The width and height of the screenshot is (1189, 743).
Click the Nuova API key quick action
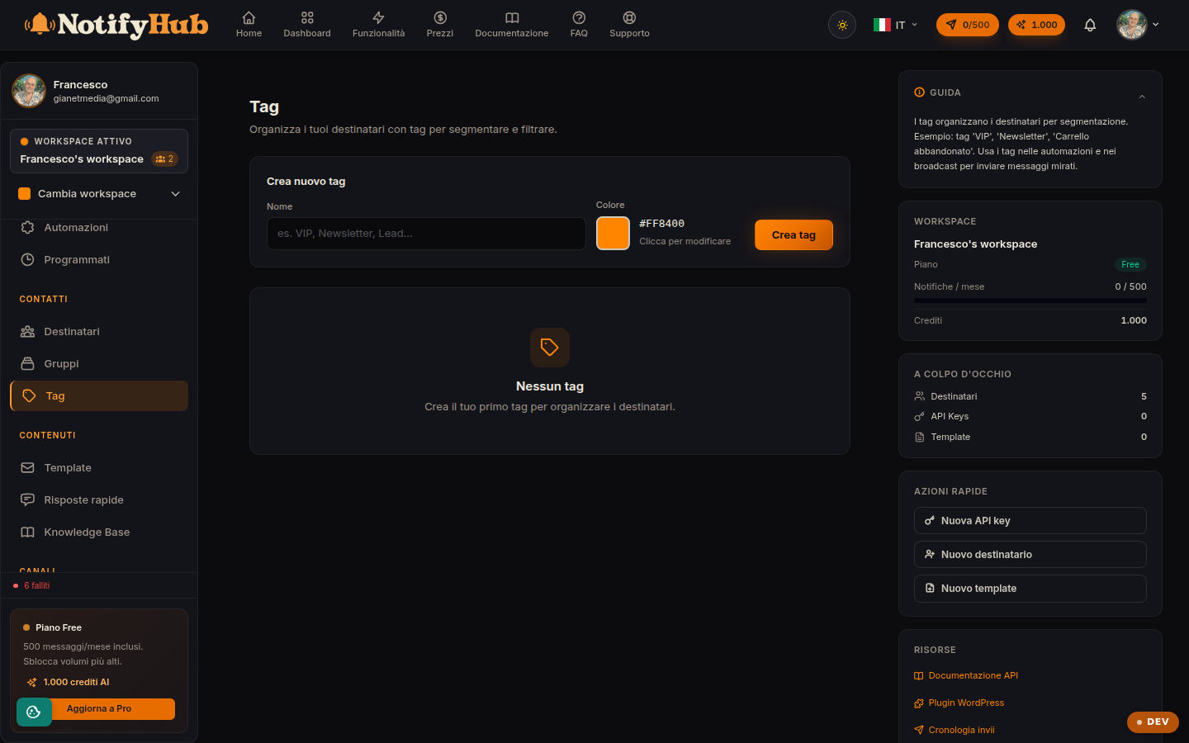pos(1030,521)
